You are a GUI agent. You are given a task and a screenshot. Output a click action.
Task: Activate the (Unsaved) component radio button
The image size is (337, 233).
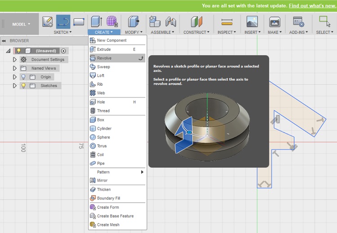tap(63, 51)
